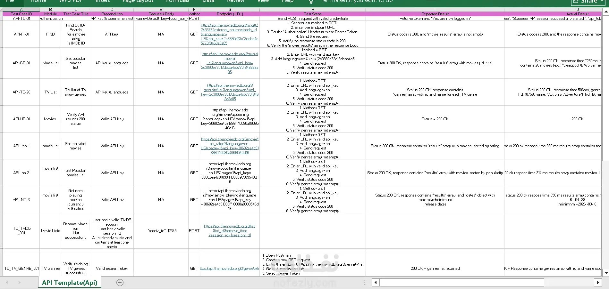The width and height of the screenshot is (609, 289).
Task: Select the API-FI-01 test case cell
Action: 21,34
